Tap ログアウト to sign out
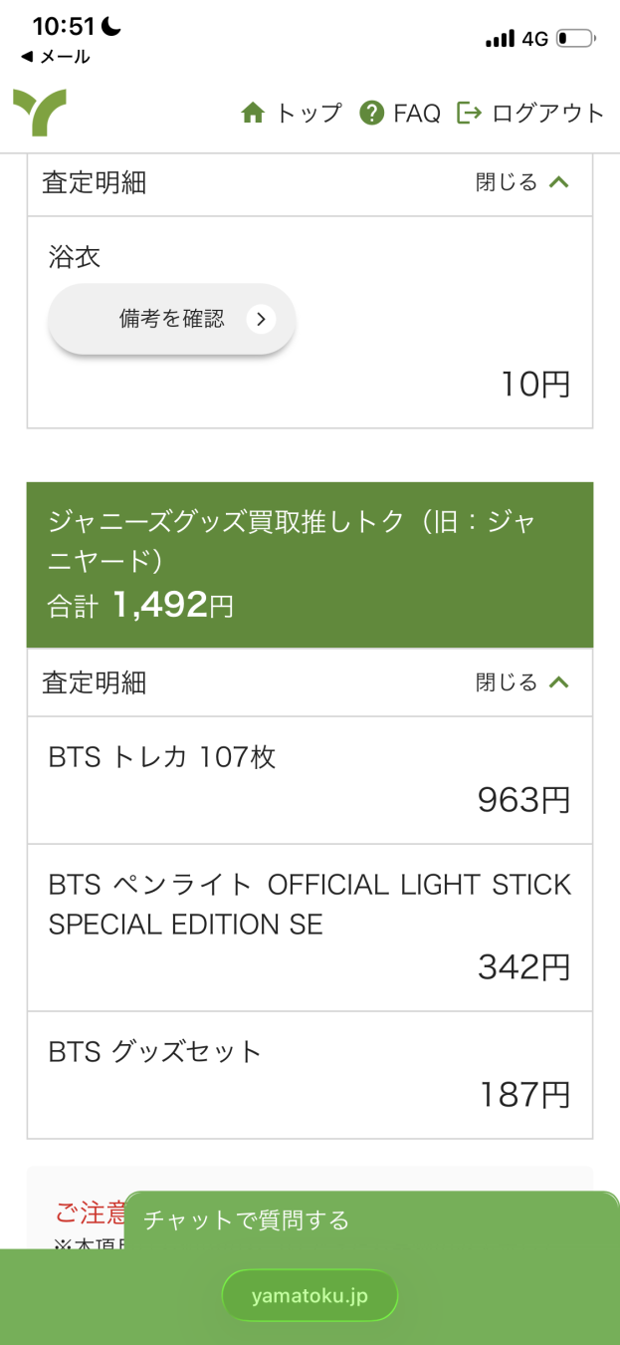 547,114
